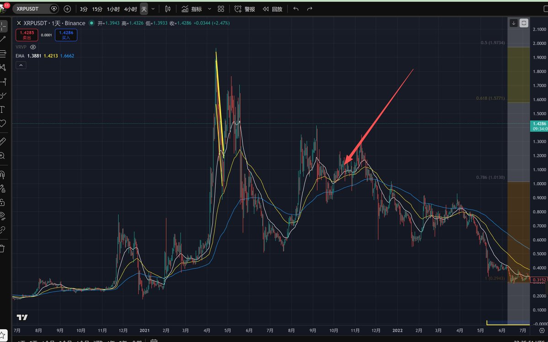
Task: Click the 0.3152 red price label
Action: point(539,279)
